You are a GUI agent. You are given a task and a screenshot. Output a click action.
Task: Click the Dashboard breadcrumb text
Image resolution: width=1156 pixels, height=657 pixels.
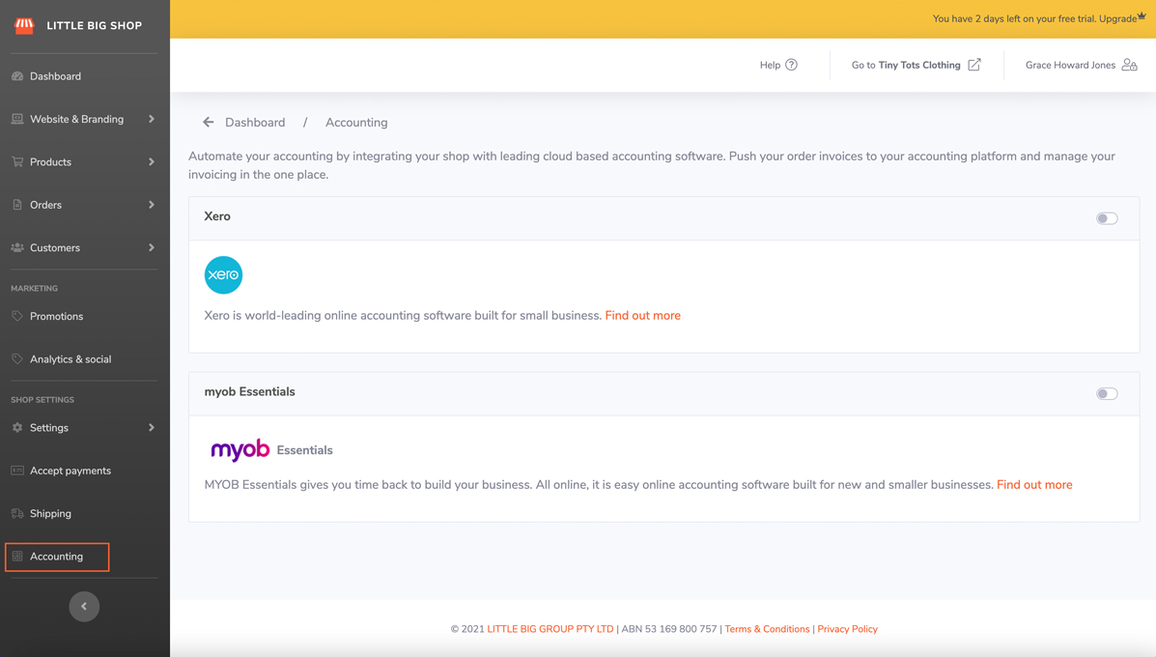[x=255, y=123]
